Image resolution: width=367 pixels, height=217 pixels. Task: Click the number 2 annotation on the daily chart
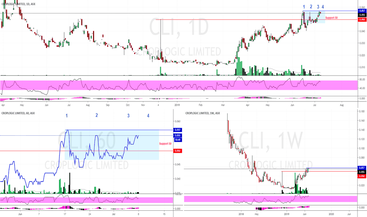[311, 7]
